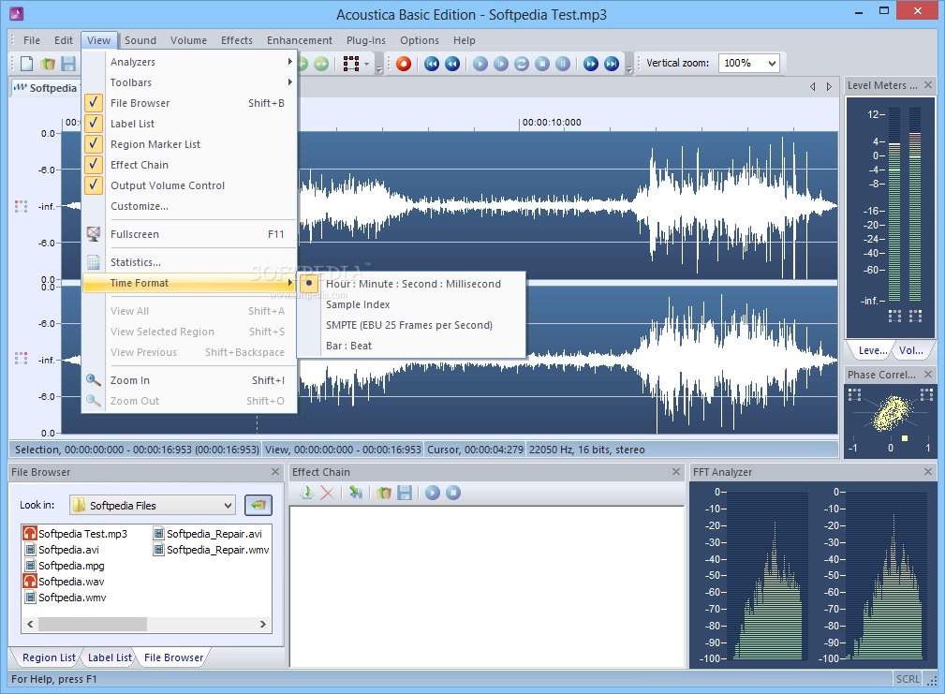
Task: Switch to the Region List bottom tab
Action: coord(49,657)
